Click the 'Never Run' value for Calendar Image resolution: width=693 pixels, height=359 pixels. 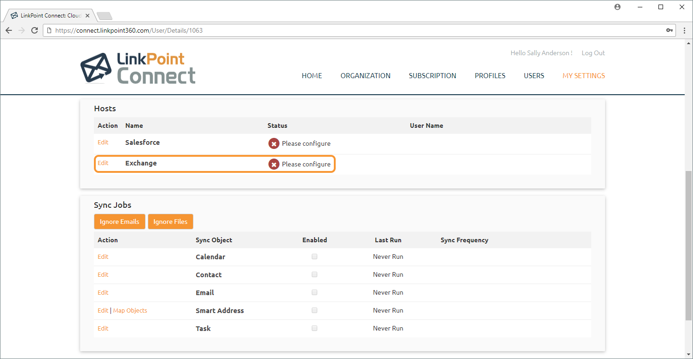(x=388, y=256)
